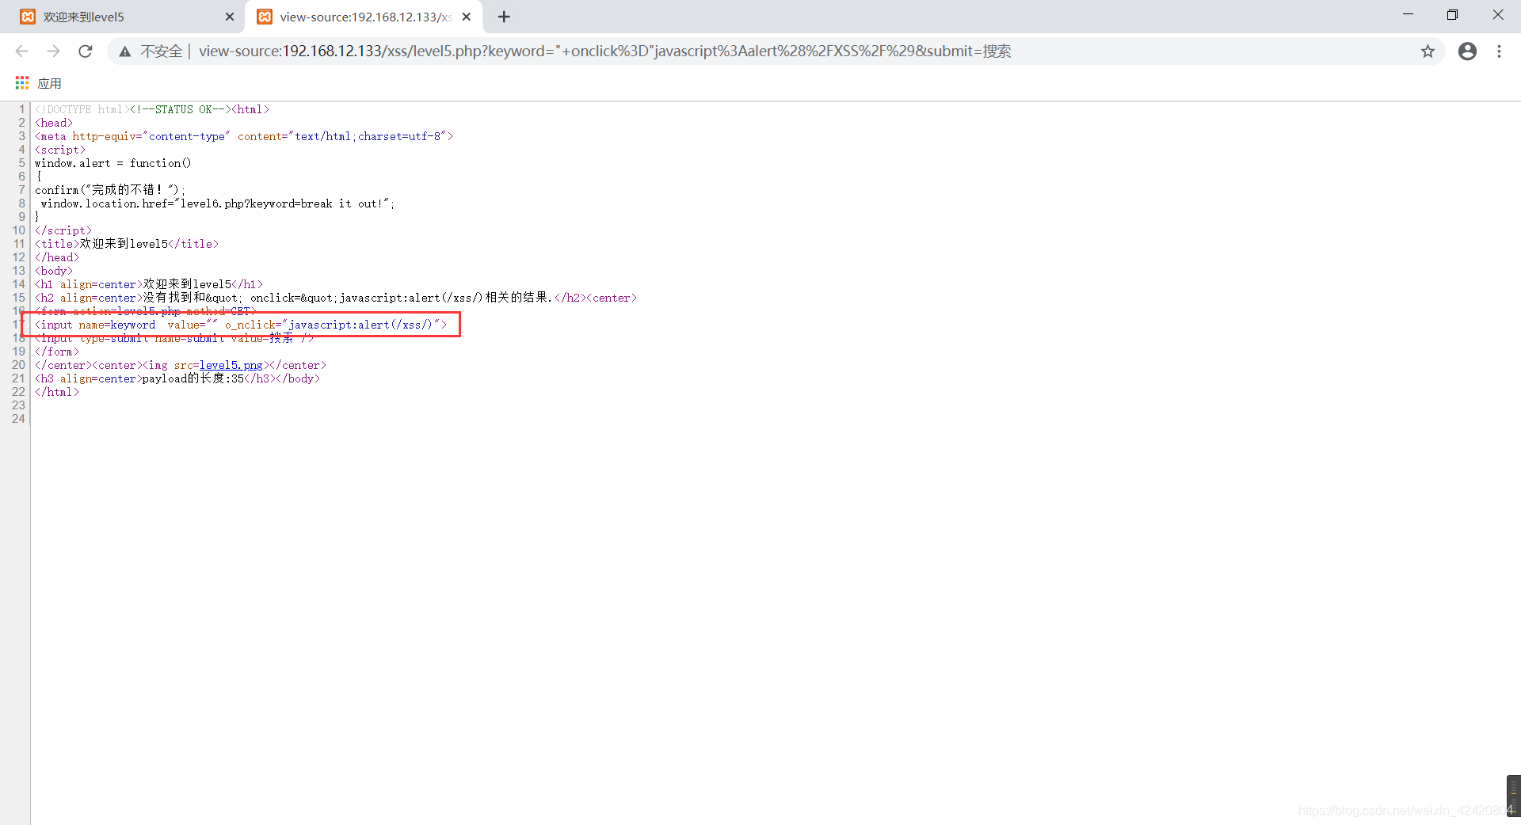Click the text '没有找到和&quot;' in h2 line
This screenshot has height=825, width=1521.
click(193, 298)
